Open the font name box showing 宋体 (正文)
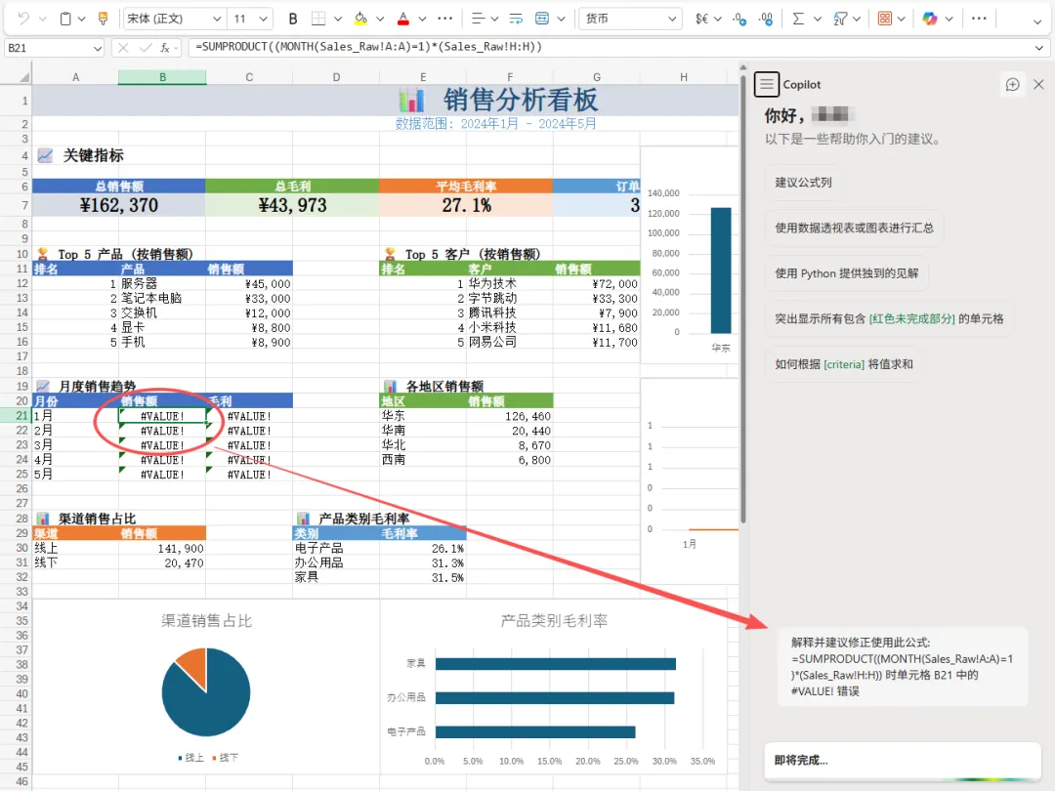The height and width of the screenshot is (791, 1055). [174, 19]
